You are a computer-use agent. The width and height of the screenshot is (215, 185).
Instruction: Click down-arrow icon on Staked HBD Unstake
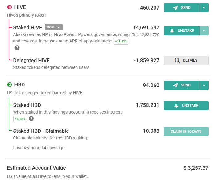click(x=176, y=106)
